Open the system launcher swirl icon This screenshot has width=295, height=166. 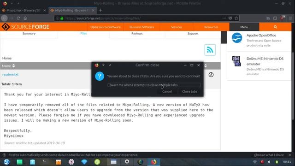coord(7,162)
